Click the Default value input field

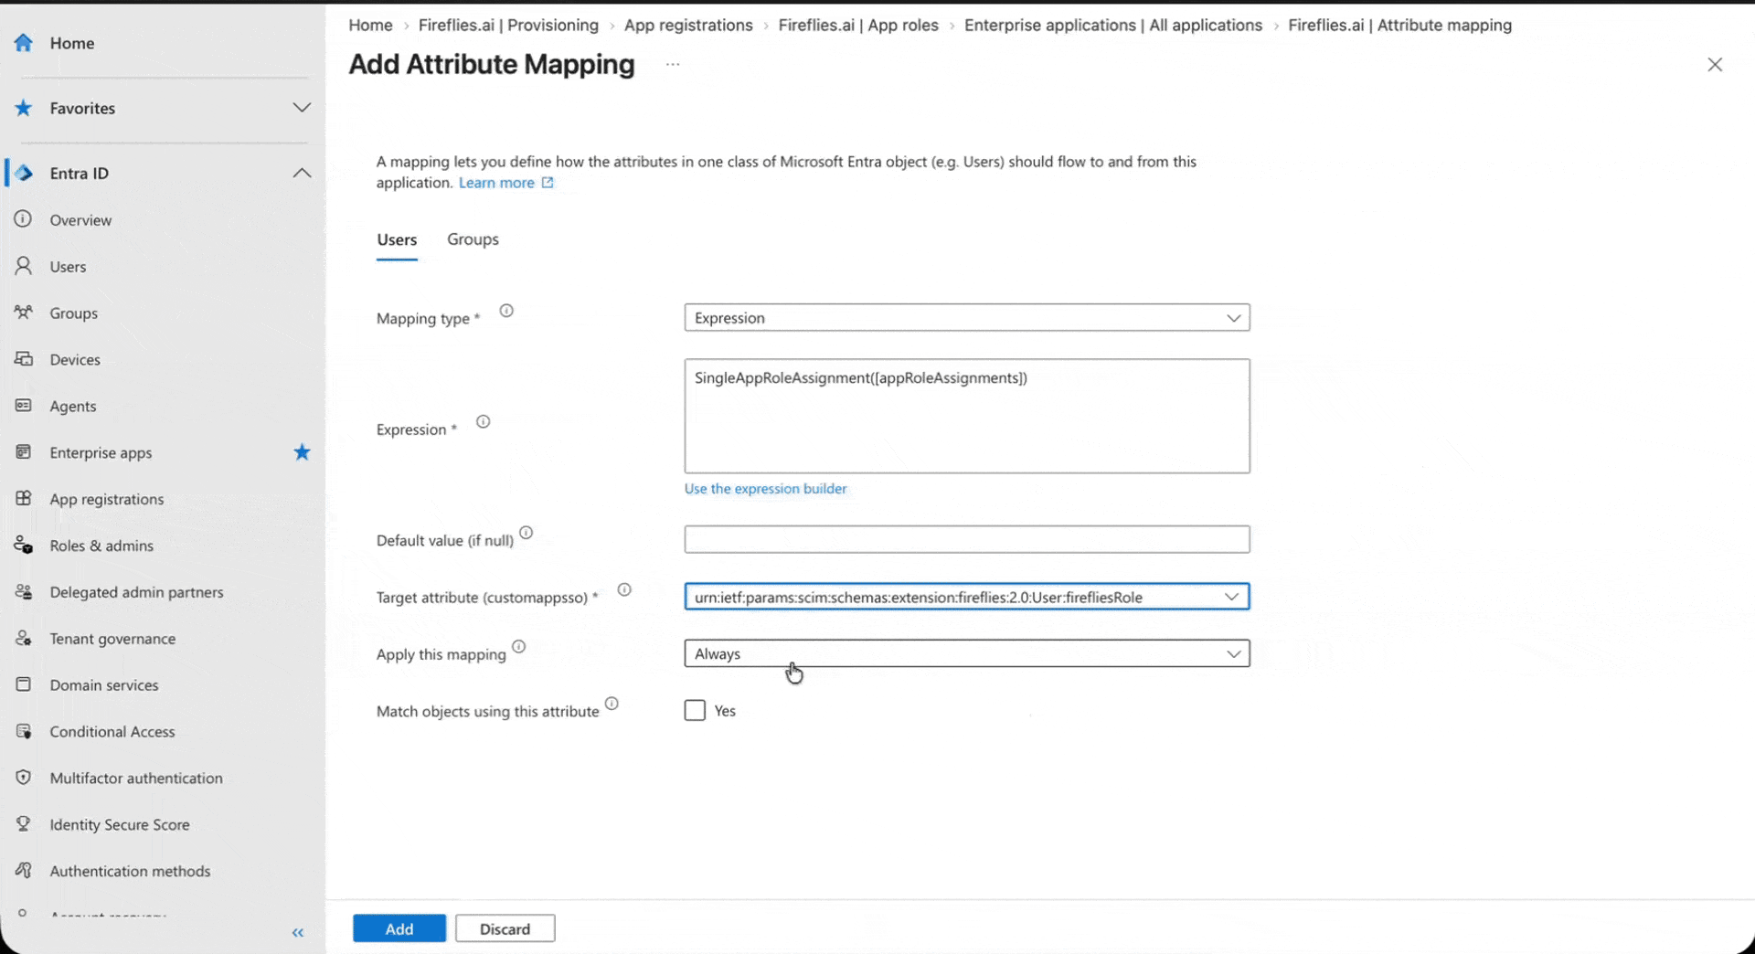[966, 539]
